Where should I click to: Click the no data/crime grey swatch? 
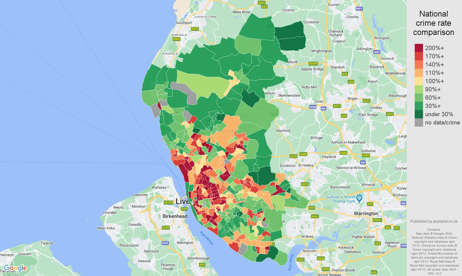(x=419, y=122)
